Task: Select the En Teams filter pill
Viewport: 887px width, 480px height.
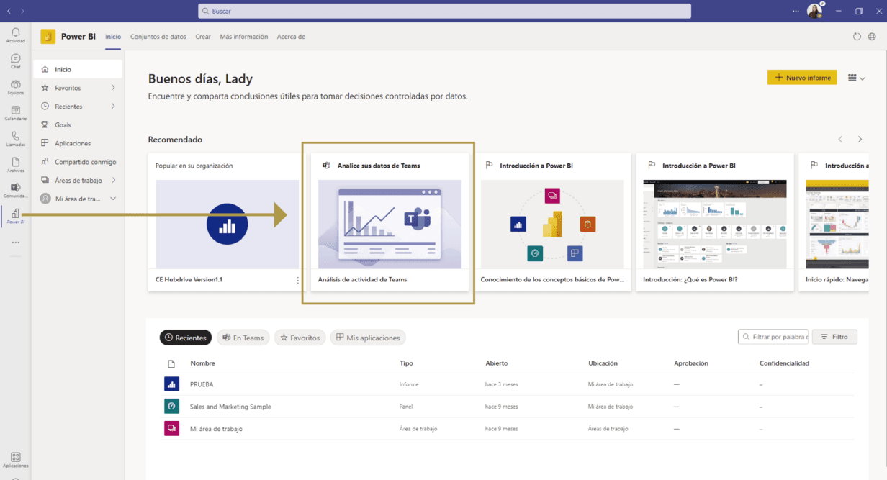Action: pos(243,338)
